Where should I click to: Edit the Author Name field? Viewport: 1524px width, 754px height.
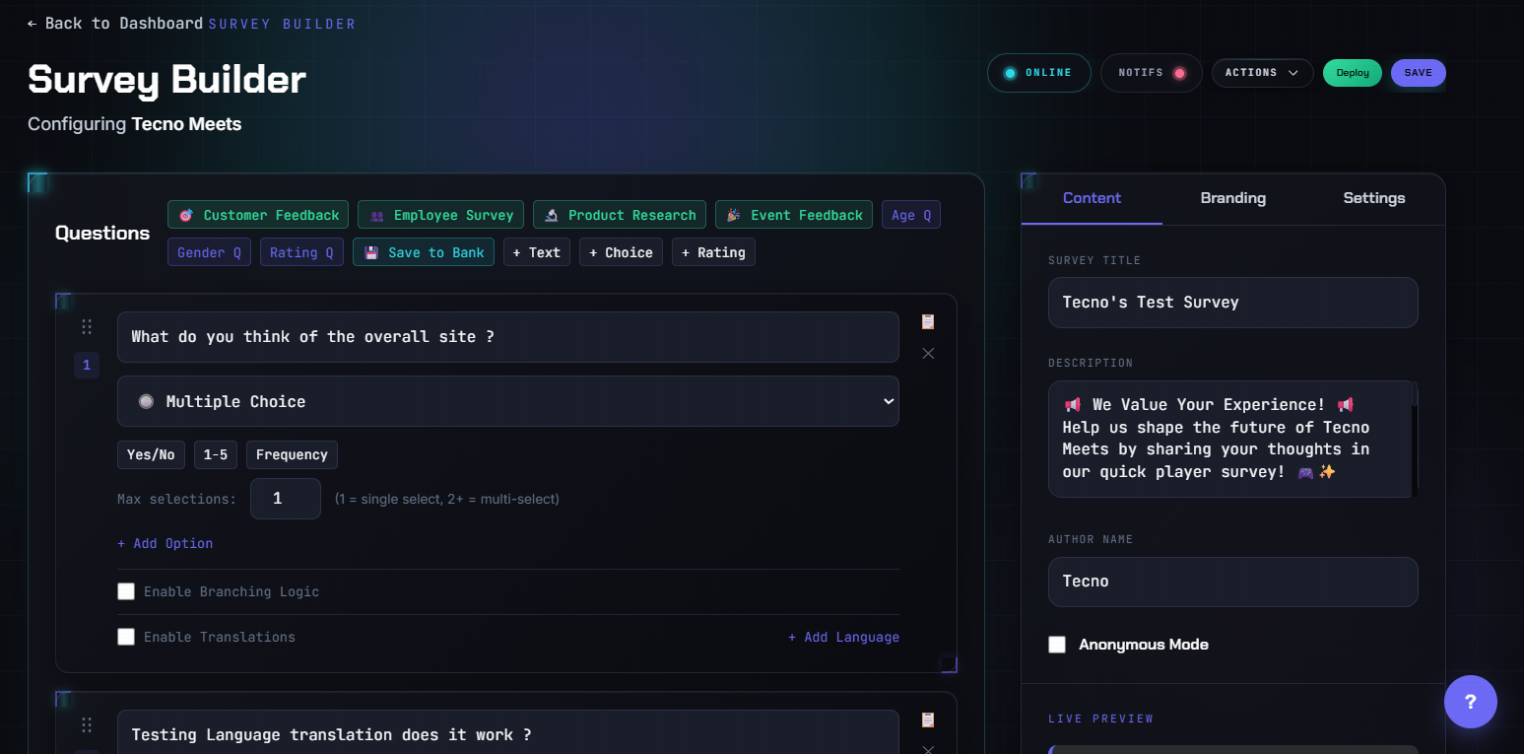pos(1233,582)
